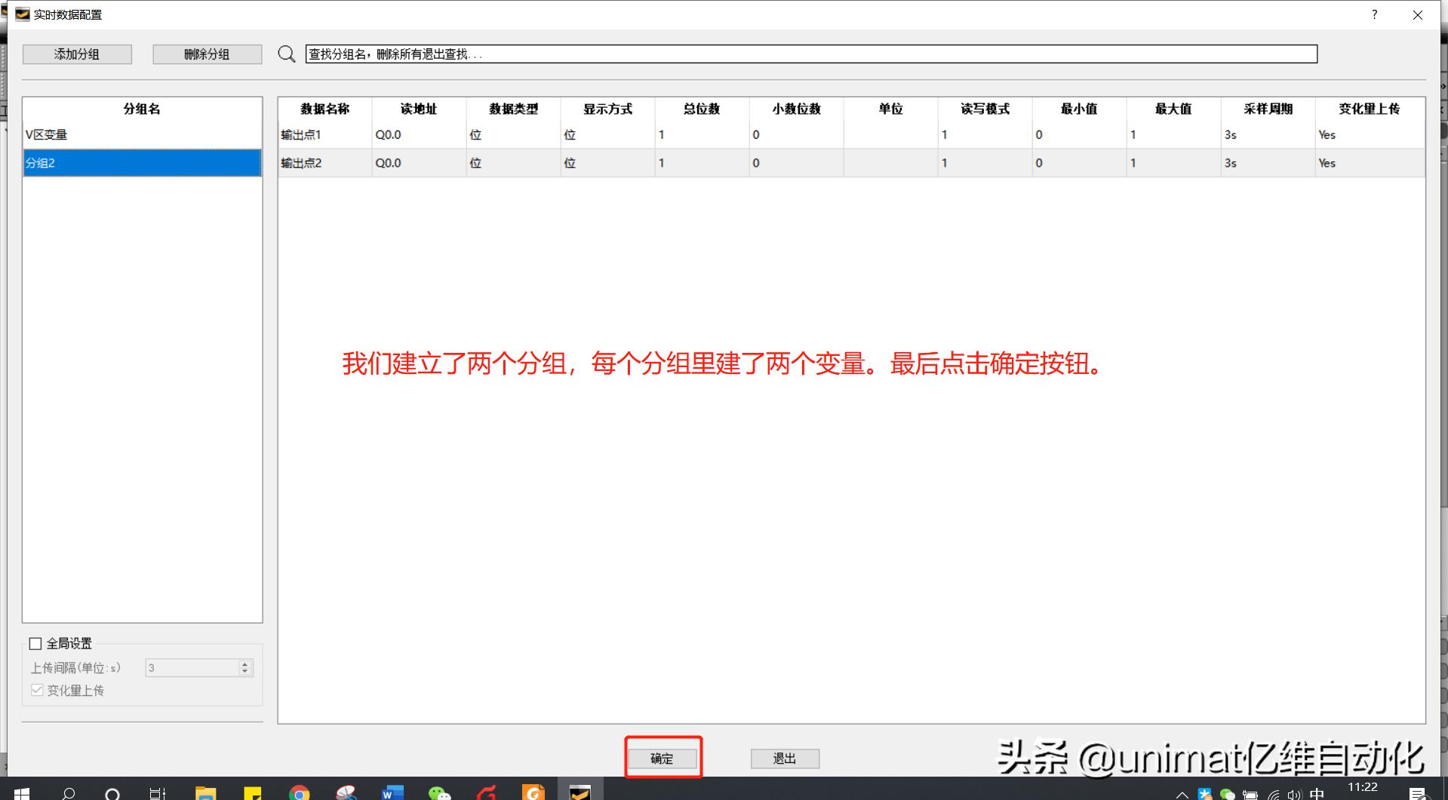Toggle the 变化量上传 checkbox
The width and height of the screenshot is (1448, 800).
pyautogui.click(x=37, y=690)
